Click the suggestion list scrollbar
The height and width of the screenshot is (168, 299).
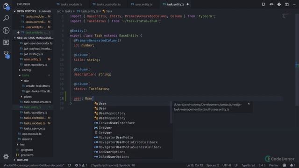(x=171, y=112)
